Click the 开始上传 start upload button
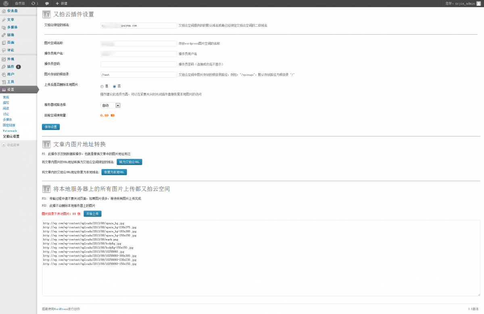The height and width of the screenshot is (314, 484). pos(92,214)
